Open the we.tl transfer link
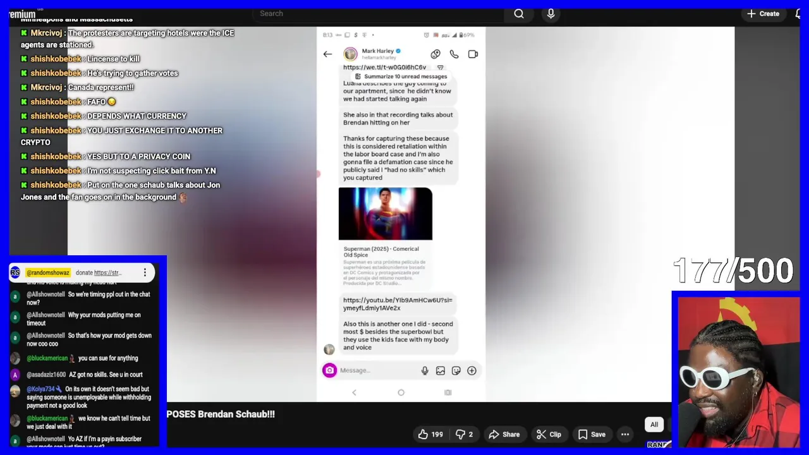Screen dimensions: 809x455 pos(384,67)
